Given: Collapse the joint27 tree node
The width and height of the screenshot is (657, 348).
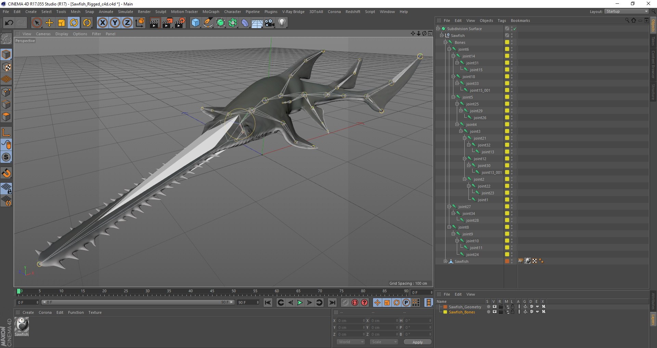Looking at the screenshot, I should [449, 207].
